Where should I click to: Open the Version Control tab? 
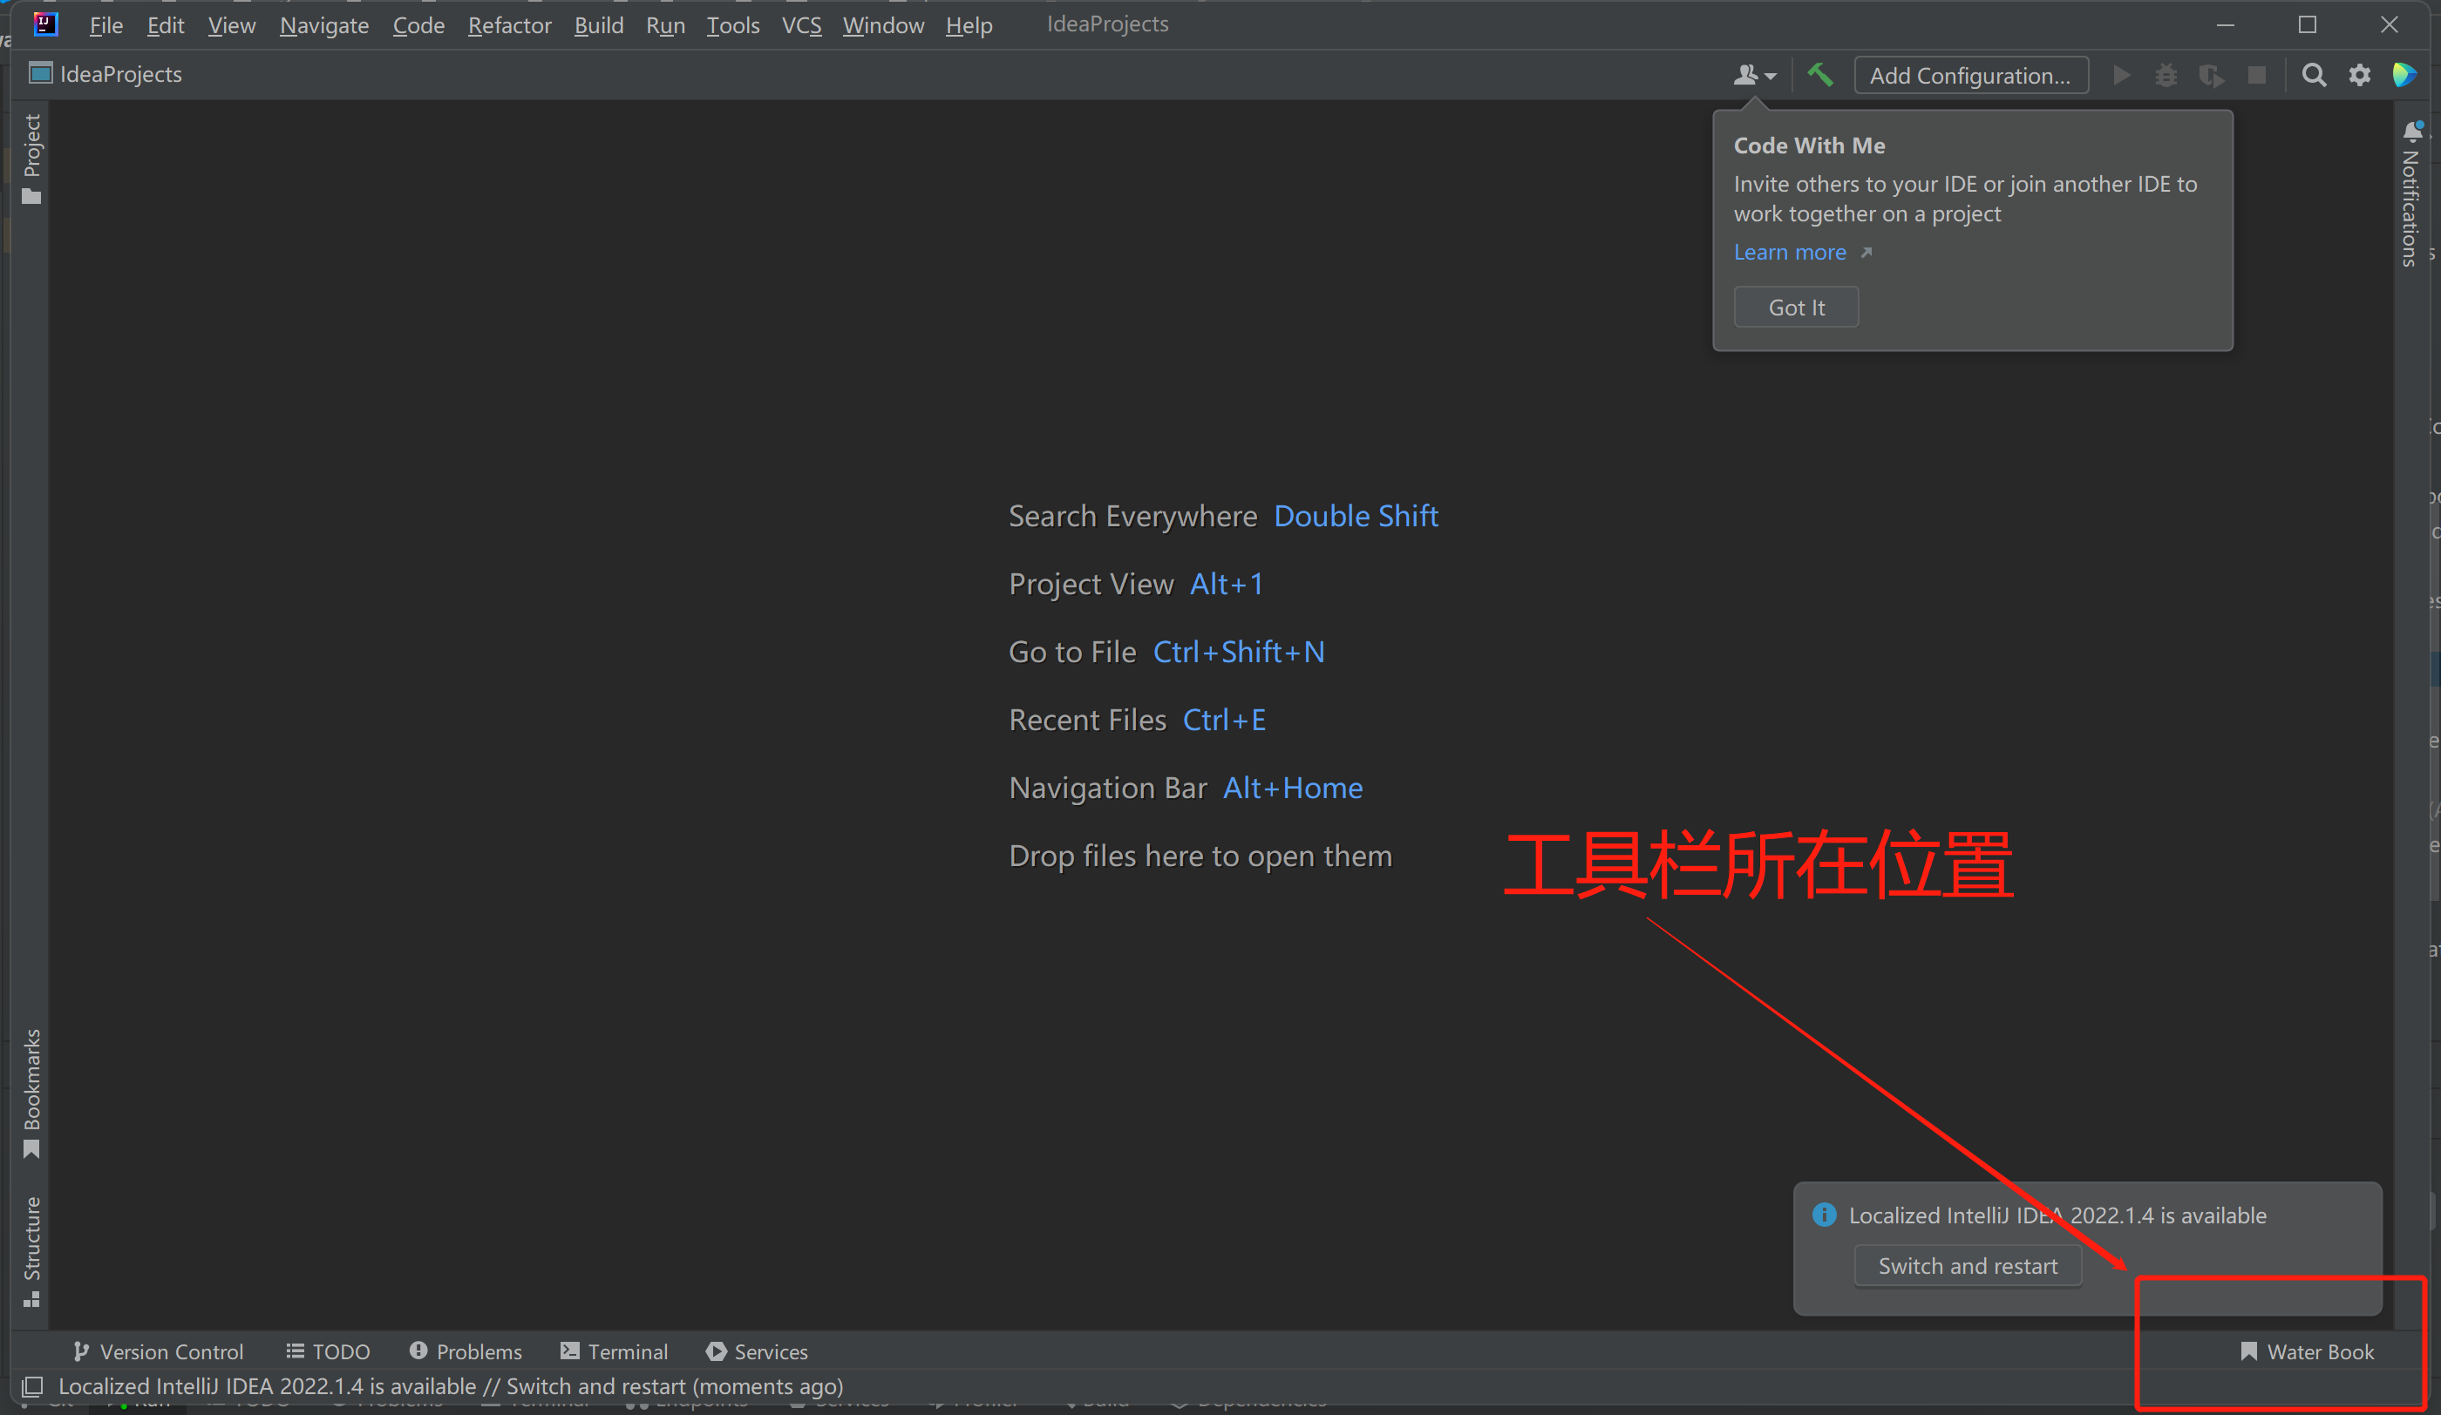[x=159, y=1351]
